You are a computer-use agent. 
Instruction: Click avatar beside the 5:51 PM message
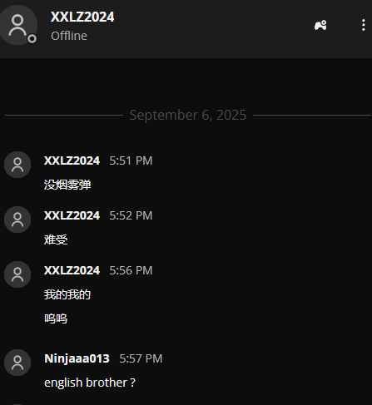click(17, 165)
